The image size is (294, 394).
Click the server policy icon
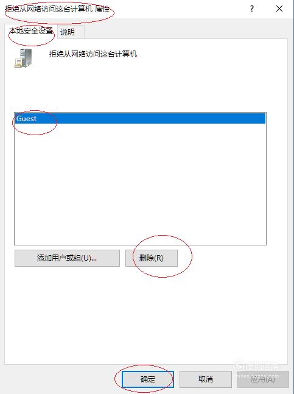[23, 58]
